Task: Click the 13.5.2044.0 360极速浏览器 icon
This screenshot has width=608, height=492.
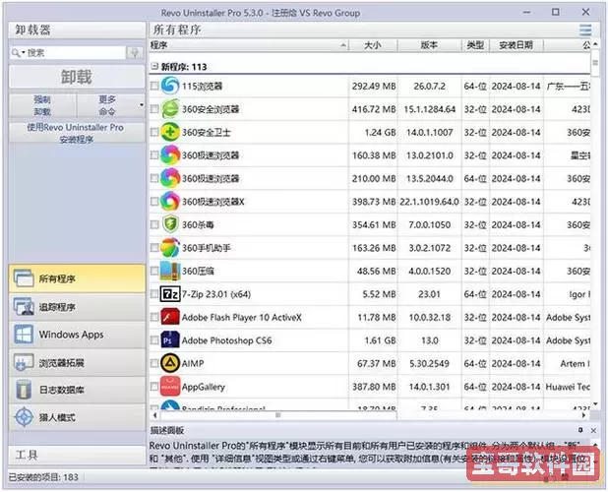Action: click(x=170, y=178)
